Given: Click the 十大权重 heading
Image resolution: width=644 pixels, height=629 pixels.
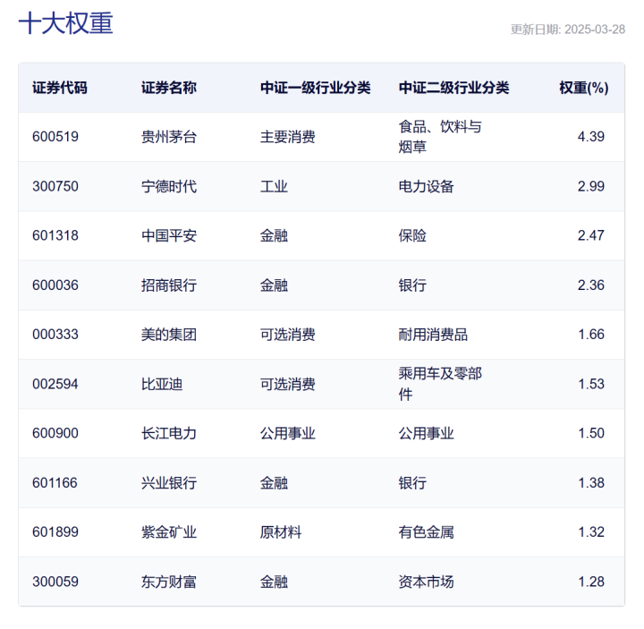Looking at the screenshot, I should [65, 23].
